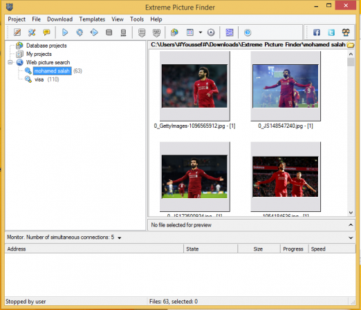The height and width of the screenshot is (310, 361).
Task: Select Web picture search node
Action: coord(48,62)
